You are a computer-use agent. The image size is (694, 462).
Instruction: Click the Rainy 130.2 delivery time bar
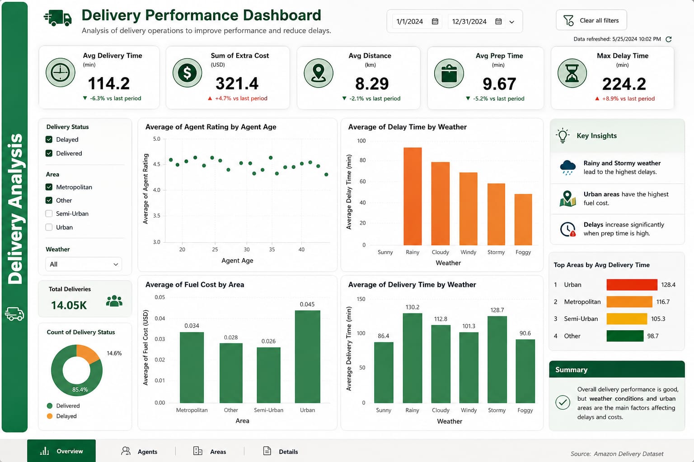(412, 358)
